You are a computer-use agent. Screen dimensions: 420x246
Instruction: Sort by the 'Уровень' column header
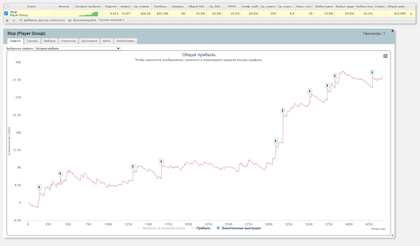(x=178, y=7)
